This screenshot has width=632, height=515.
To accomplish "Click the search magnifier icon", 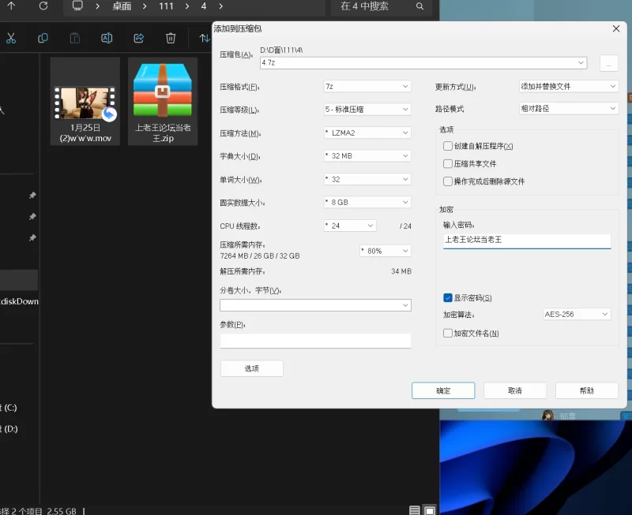I will pos(419,6).
